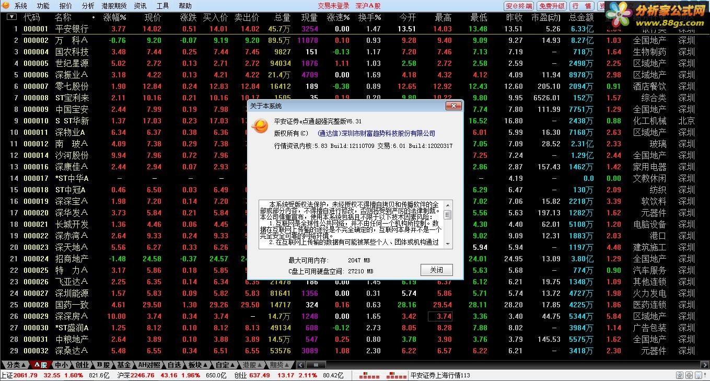Switch to the B股 tab
Screen dimensions: 710x381
click(103, 365)
